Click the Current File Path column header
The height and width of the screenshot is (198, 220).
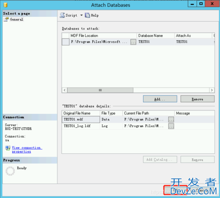coord(148,113)
